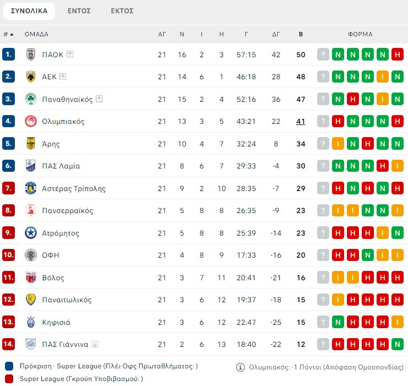The height and width of the screenshot is (386, 408).
Task: Click the ΠΑΟΚ team crest icon
Action: point(31,55)
